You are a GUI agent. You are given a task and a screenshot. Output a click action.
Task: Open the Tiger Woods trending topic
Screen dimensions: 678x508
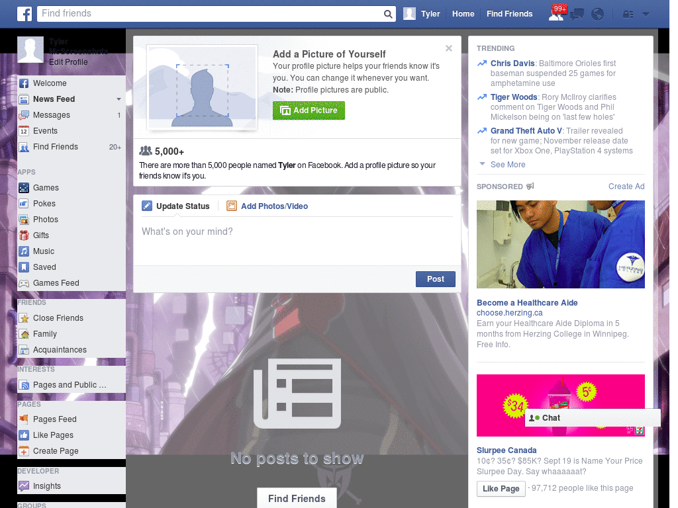coord(514,97)
